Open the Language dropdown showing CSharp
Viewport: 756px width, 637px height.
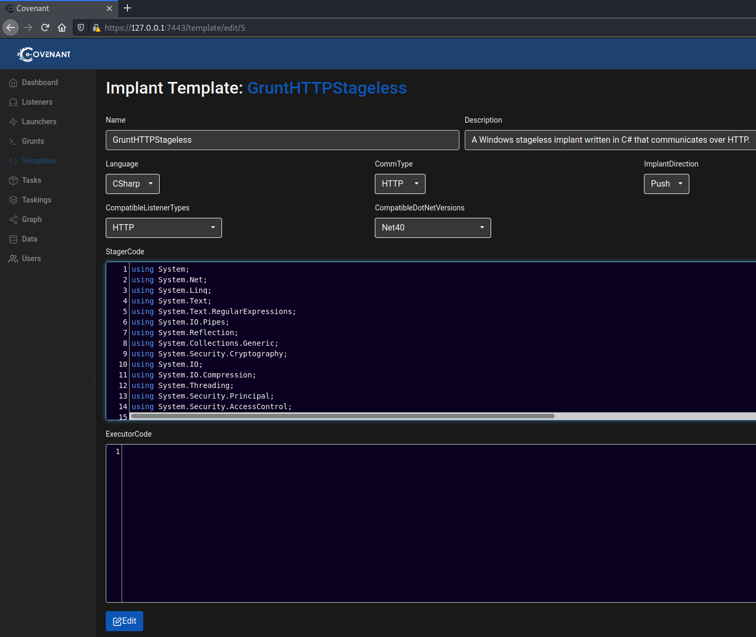132,184
